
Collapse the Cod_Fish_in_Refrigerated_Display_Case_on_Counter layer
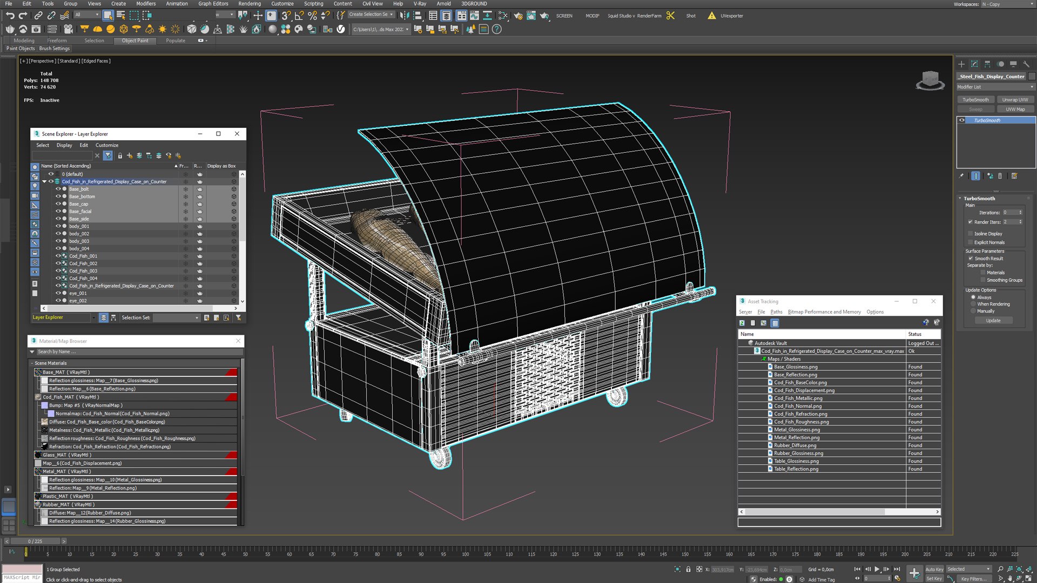click(44, 181)
